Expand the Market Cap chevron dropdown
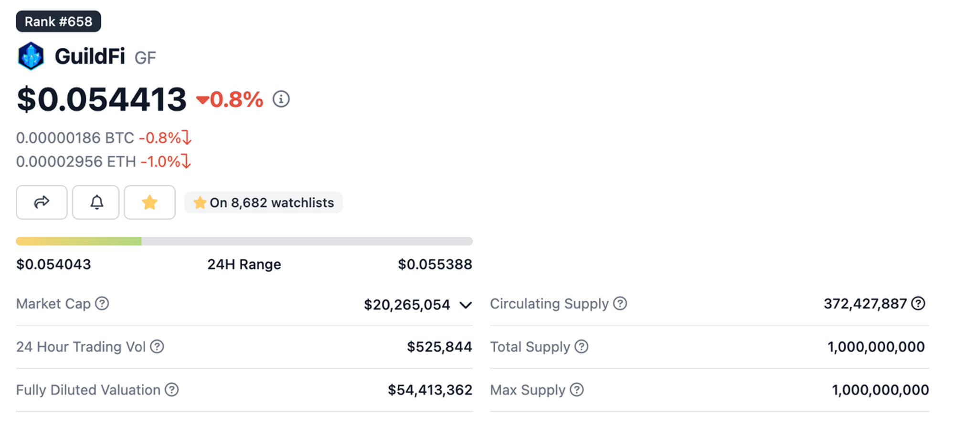The image size is (955, 427). click(466, 305)
